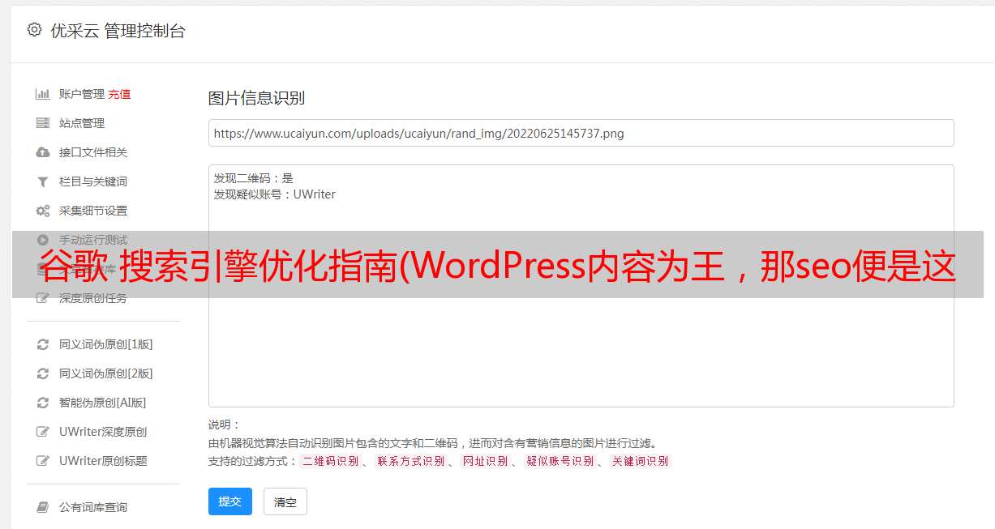
Task: Open UWriter原创标题 page
Action: click(103, 461)
